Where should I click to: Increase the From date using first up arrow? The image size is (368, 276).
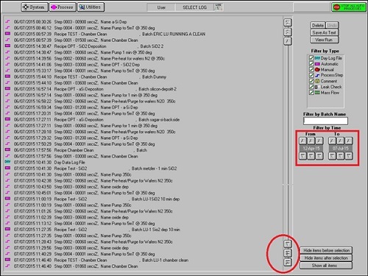303,141
